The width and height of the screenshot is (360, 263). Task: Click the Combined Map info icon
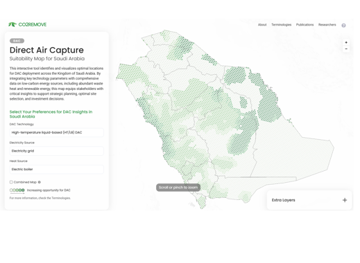40,182
